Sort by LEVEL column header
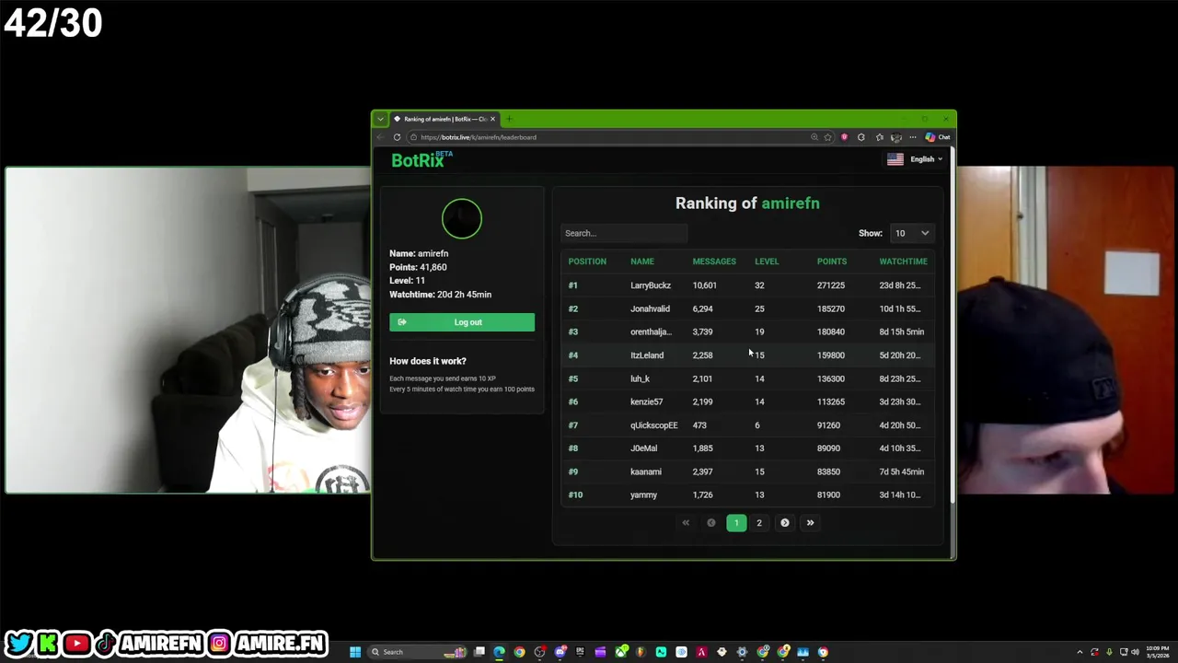The width and height of the screenshot is (1178, 663). click(767, 262)
